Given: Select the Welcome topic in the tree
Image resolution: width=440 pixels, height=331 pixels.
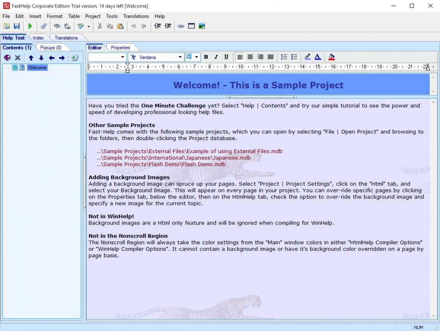Looking at the screenshot, I should point(37,67).
